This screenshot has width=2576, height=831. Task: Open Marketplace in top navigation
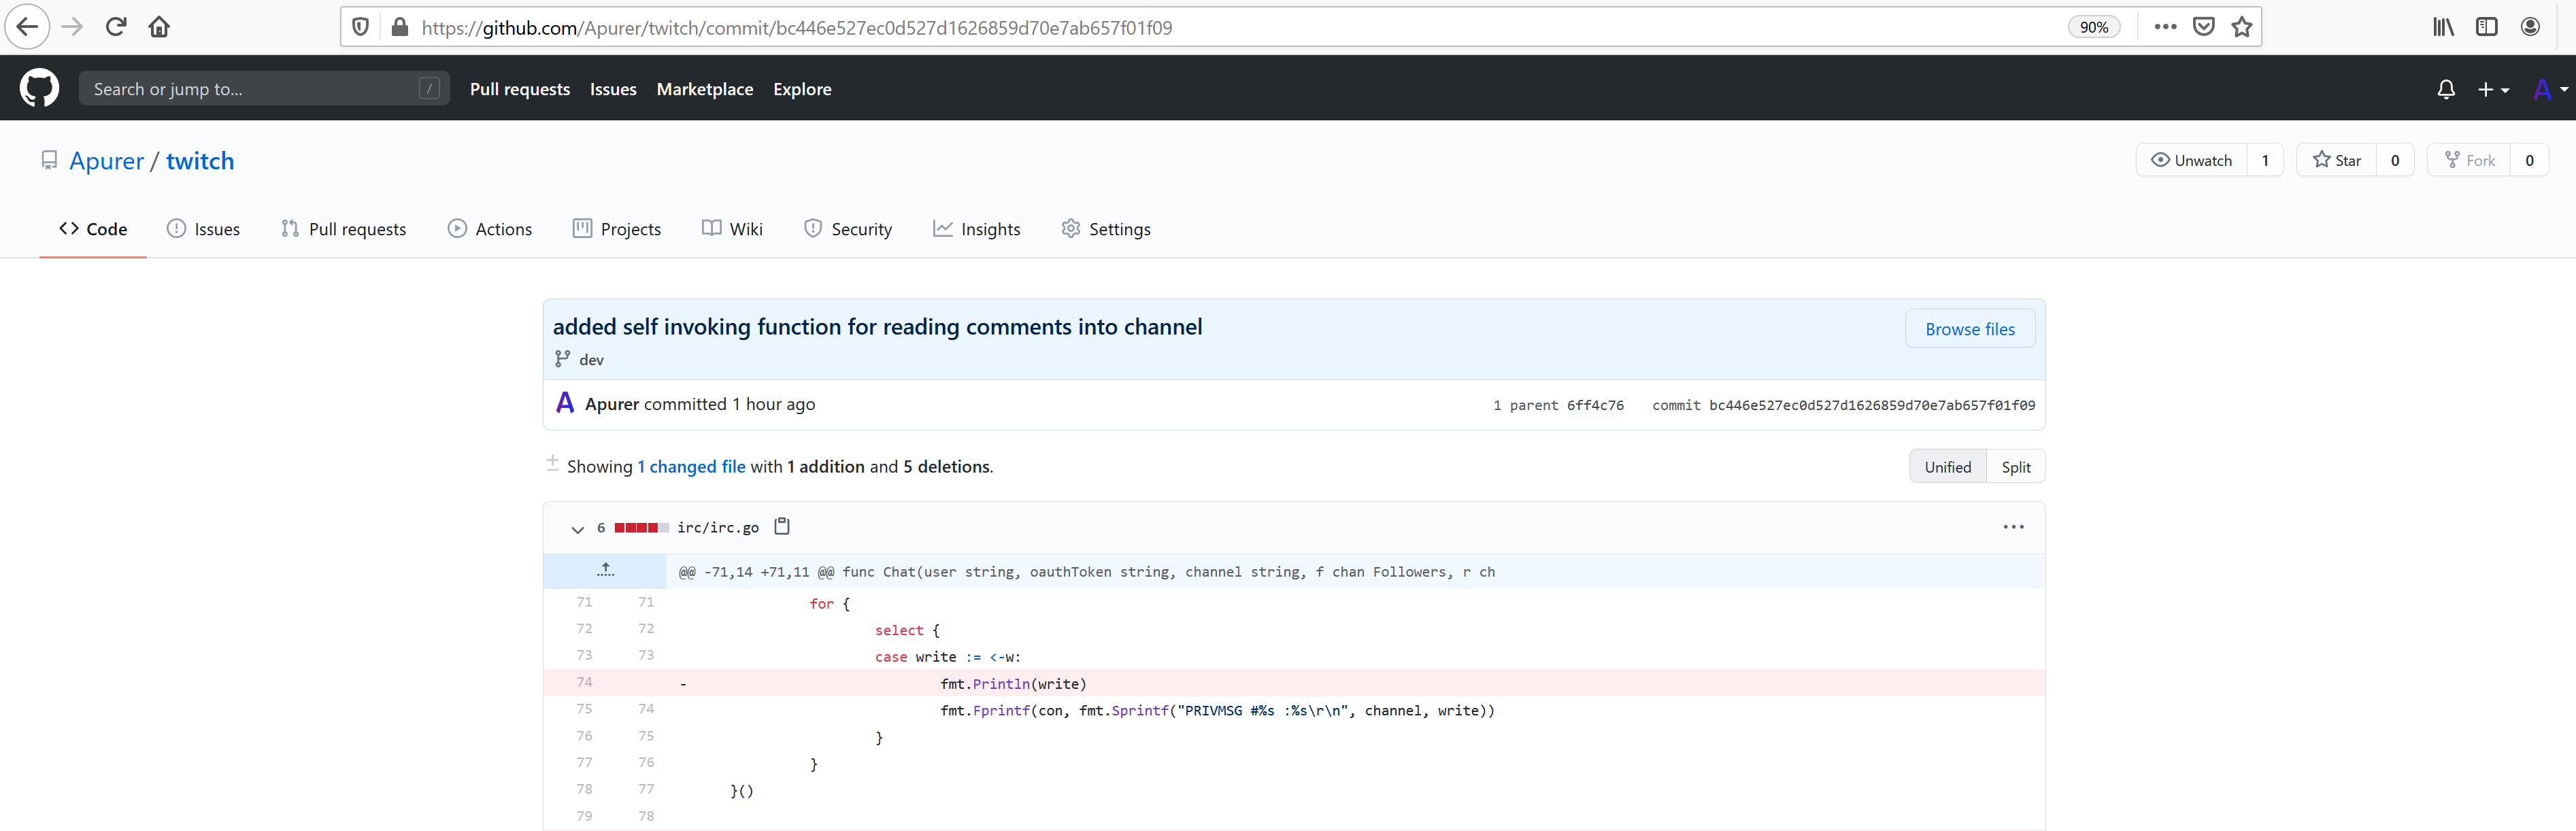(704, 89)
